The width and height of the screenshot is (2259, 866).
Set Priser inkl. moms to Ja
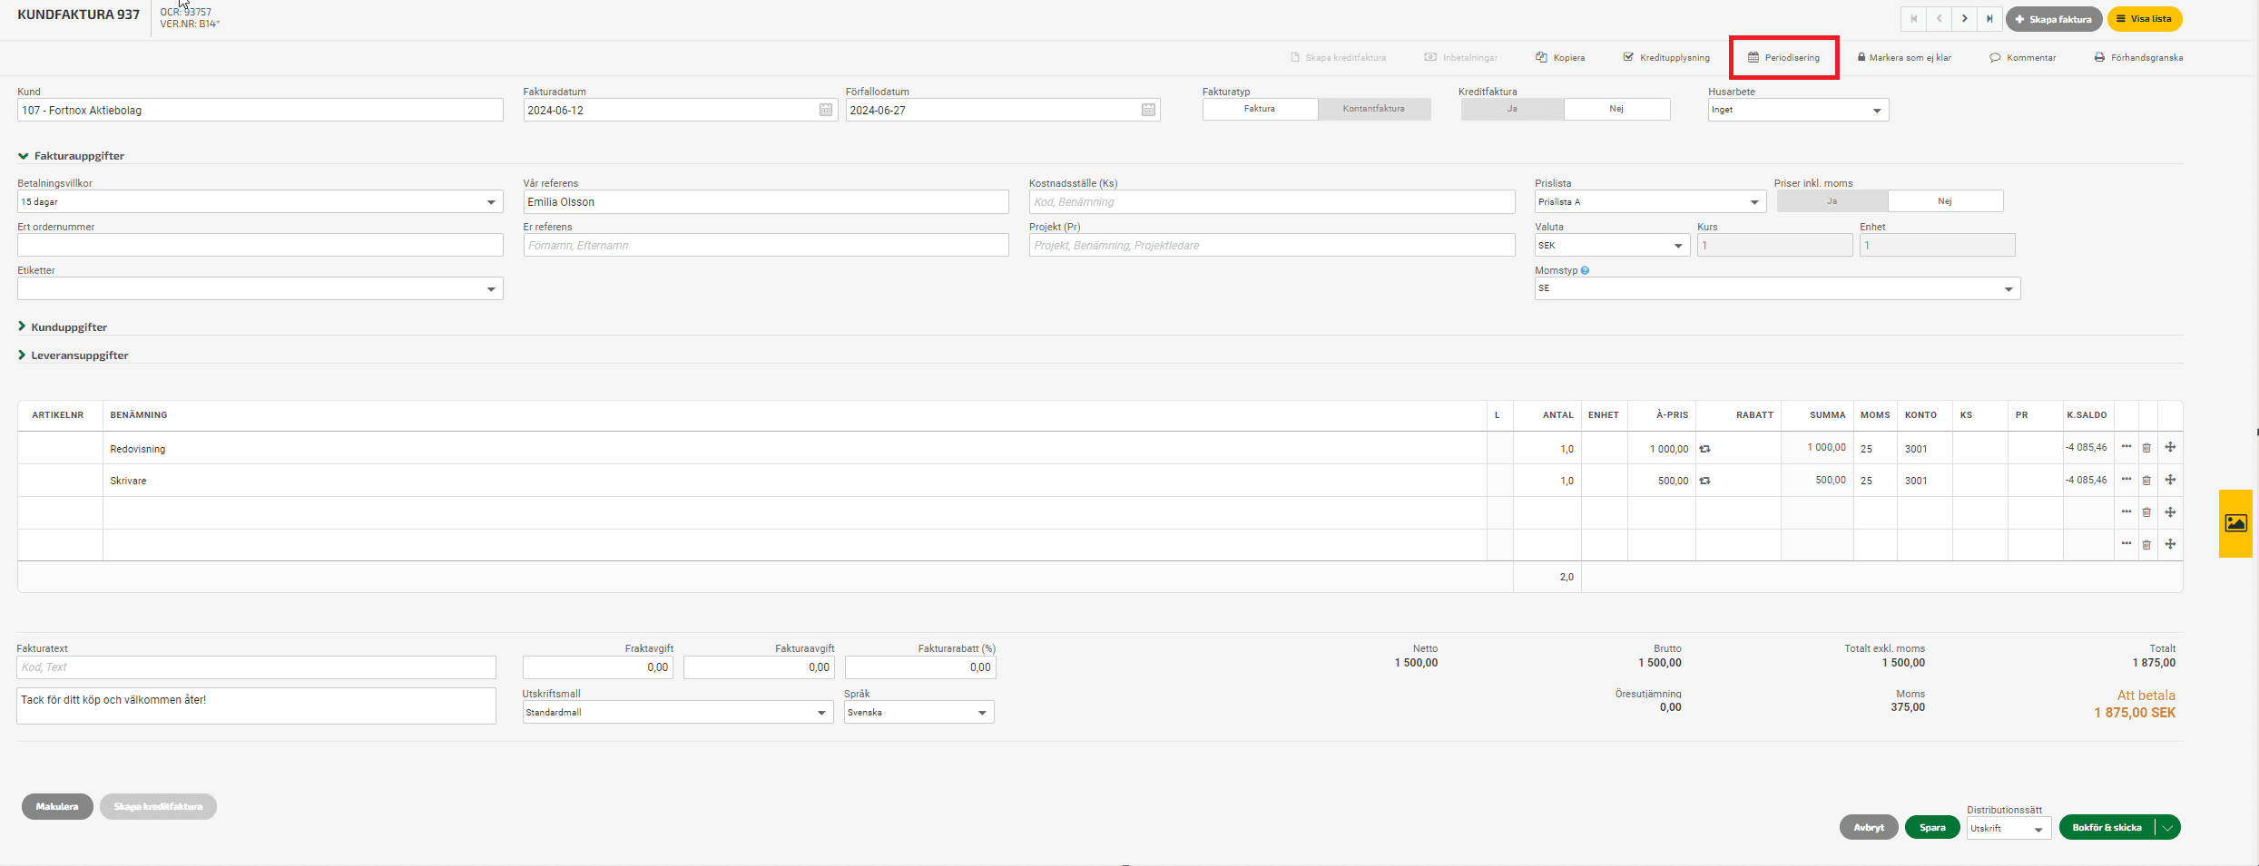point(1832,201)
